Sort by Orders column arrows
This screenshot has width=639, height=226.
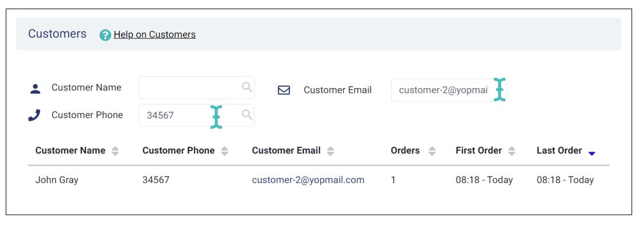[432, 151]
